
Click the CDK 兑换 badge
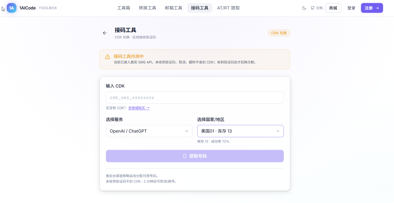(x=279, y=33)
